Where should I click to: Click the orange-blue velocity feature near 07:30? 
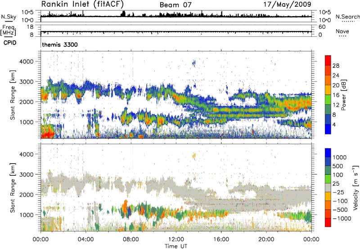coord(126,210)
